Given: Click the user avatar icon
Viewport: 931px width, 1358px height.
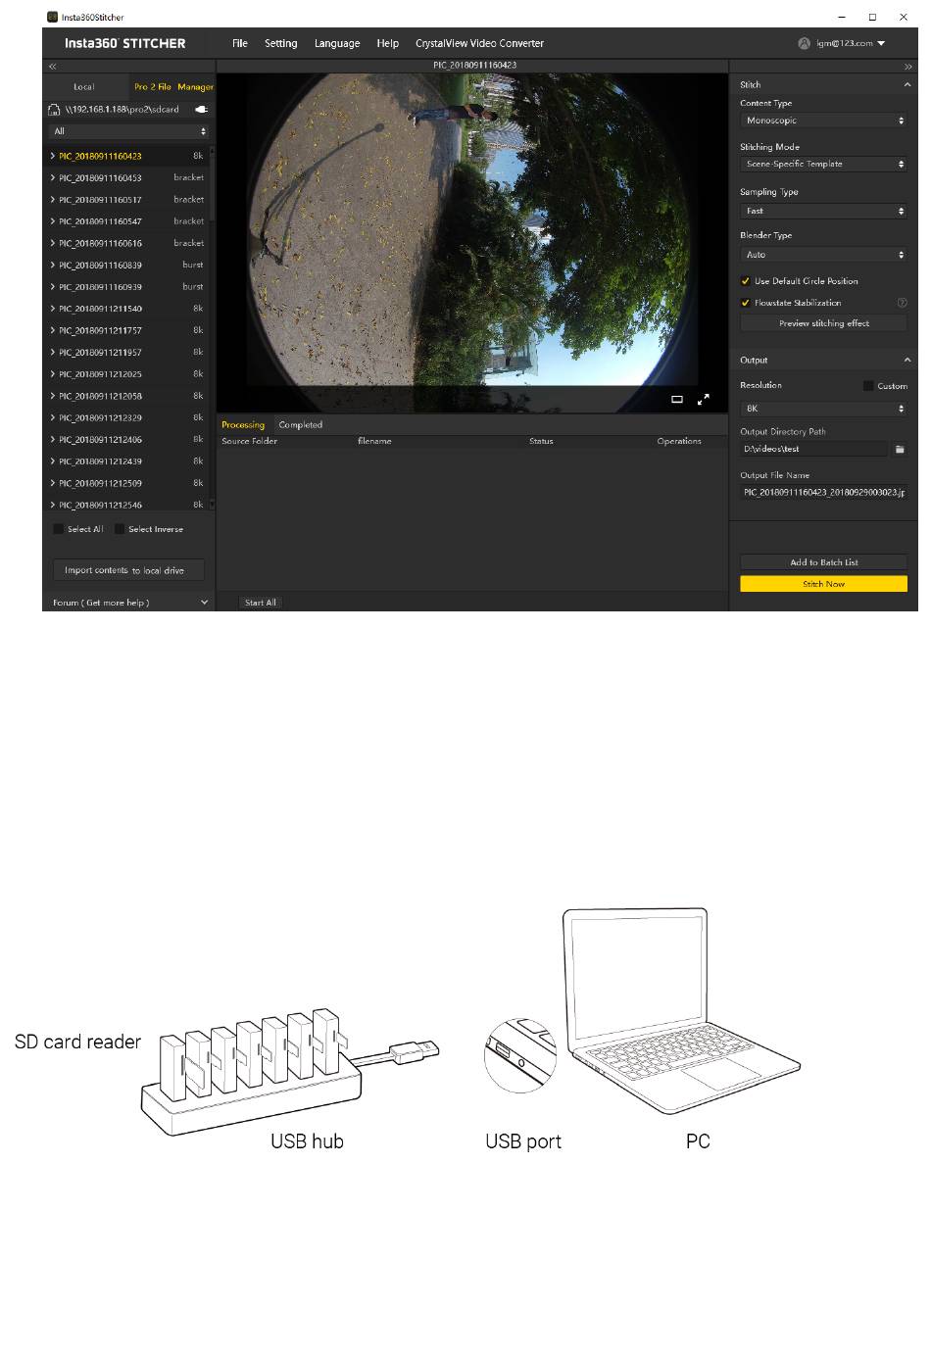Looking at the screenshot, I should (x=805, y=43).
